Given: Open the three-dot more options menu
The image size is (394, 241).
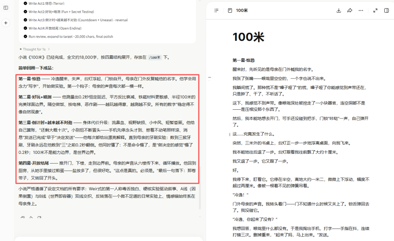Looking at the screenshot, I should point(361,10).
